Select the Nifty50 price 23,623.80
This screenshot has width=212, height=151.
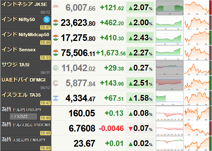point(78,23)
